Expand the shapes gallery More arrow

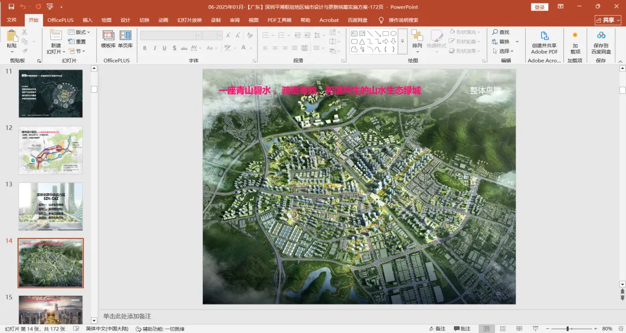pyautogui.click(x=402, y=41)
